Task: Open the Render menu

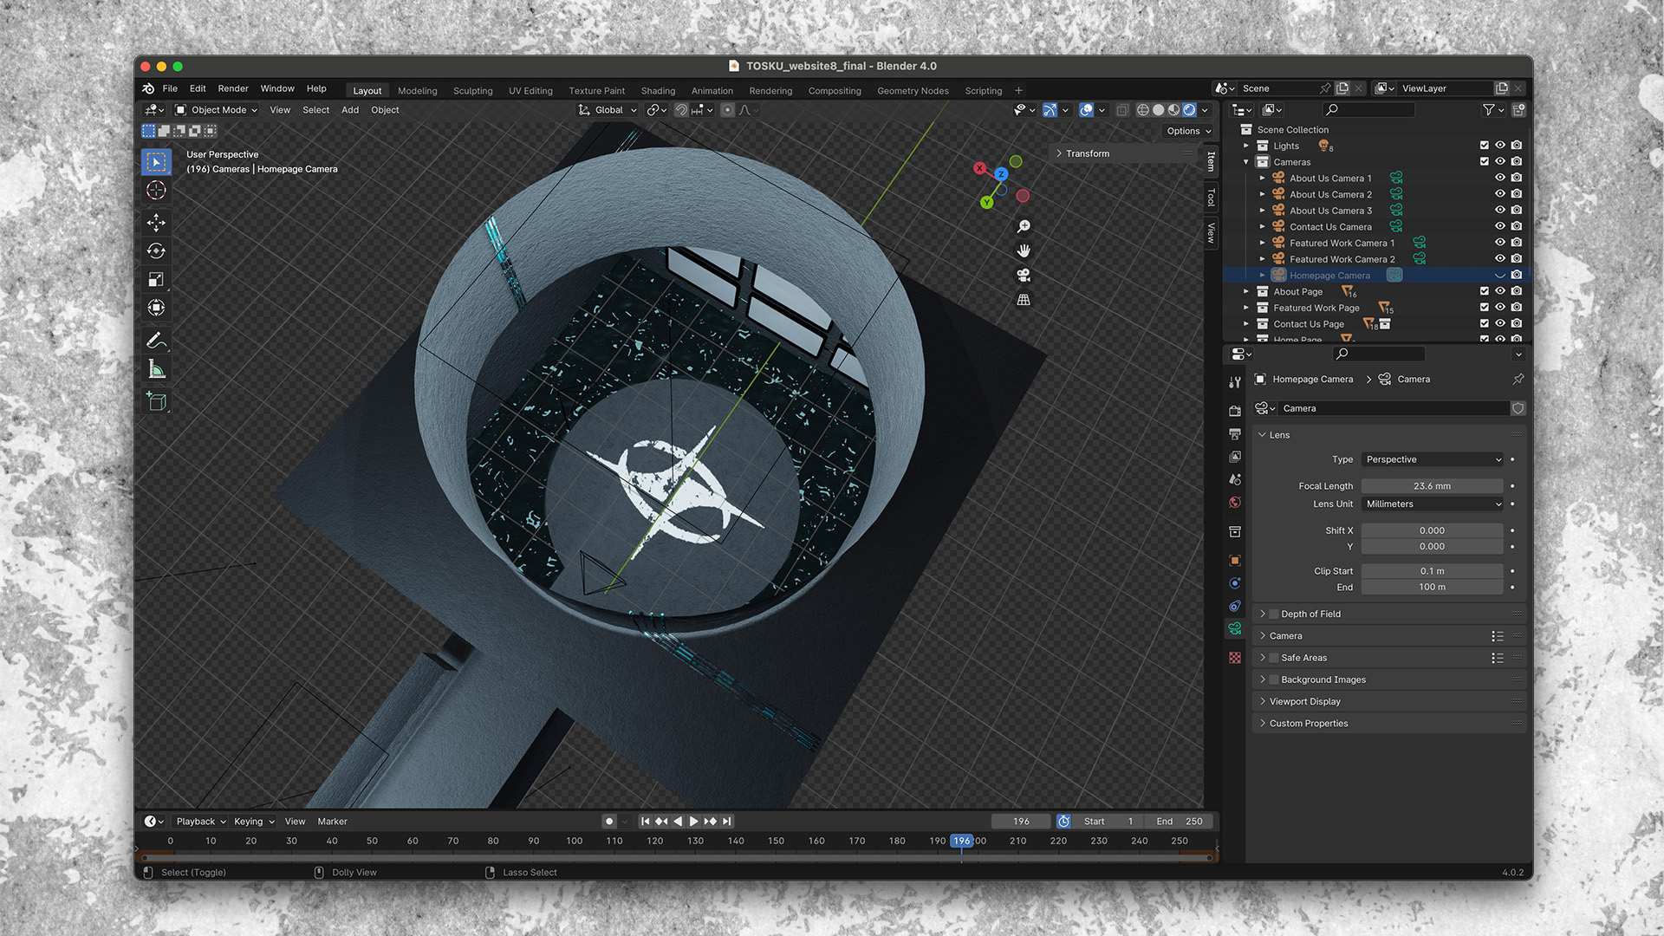Action: (232, 88)
